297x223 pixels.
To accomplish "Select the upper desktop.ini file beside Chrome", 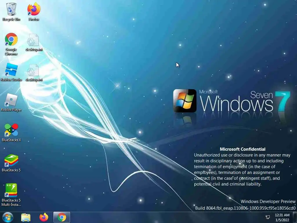I will (34, 42).
